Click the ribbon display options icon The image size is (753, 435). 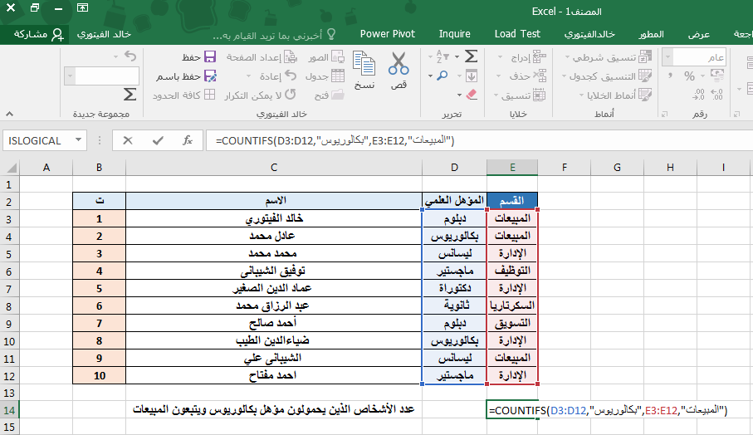click(82, 7)
